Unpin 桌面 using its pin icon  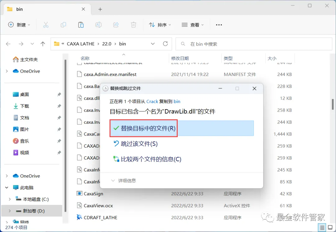pos(59,94)
